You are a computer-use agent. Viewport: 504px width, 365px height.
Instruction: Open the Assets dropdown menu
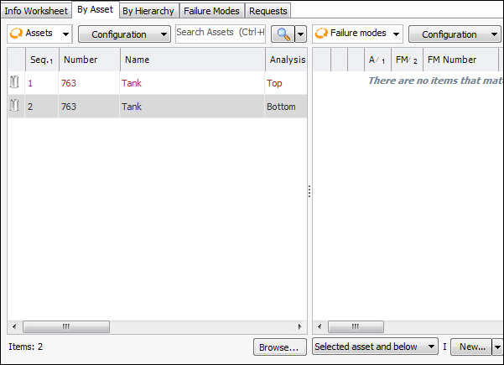tap(65, 34)
